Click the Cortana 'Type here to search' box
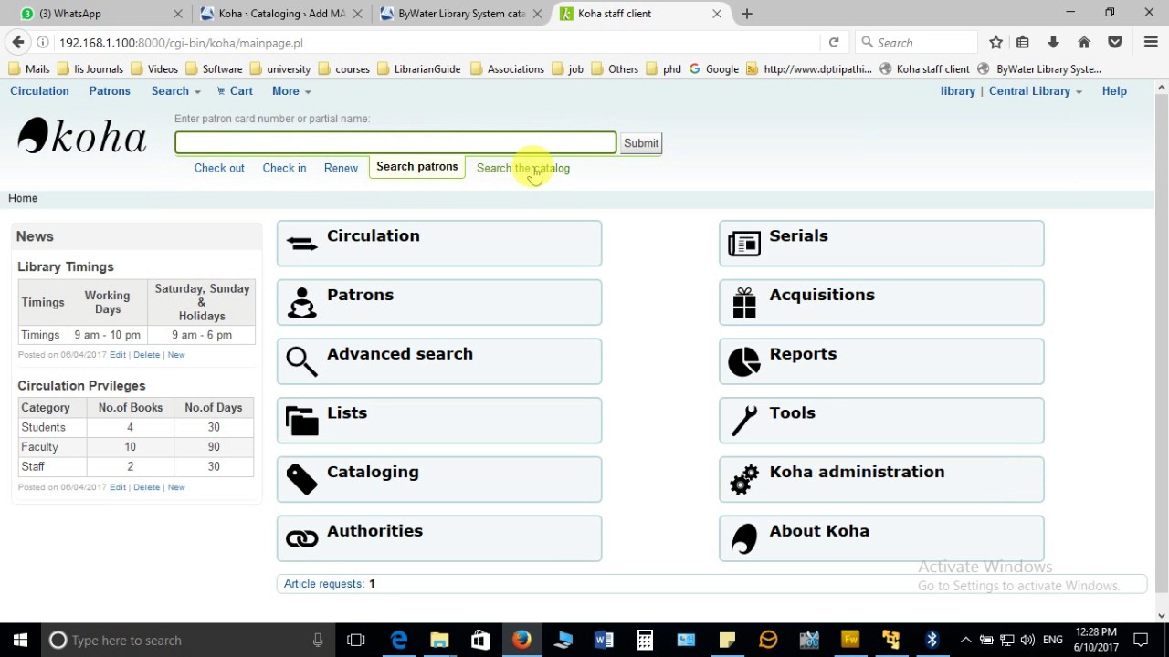The height and width of the screenshot is (657, 1169). click(x=187, y=640)
